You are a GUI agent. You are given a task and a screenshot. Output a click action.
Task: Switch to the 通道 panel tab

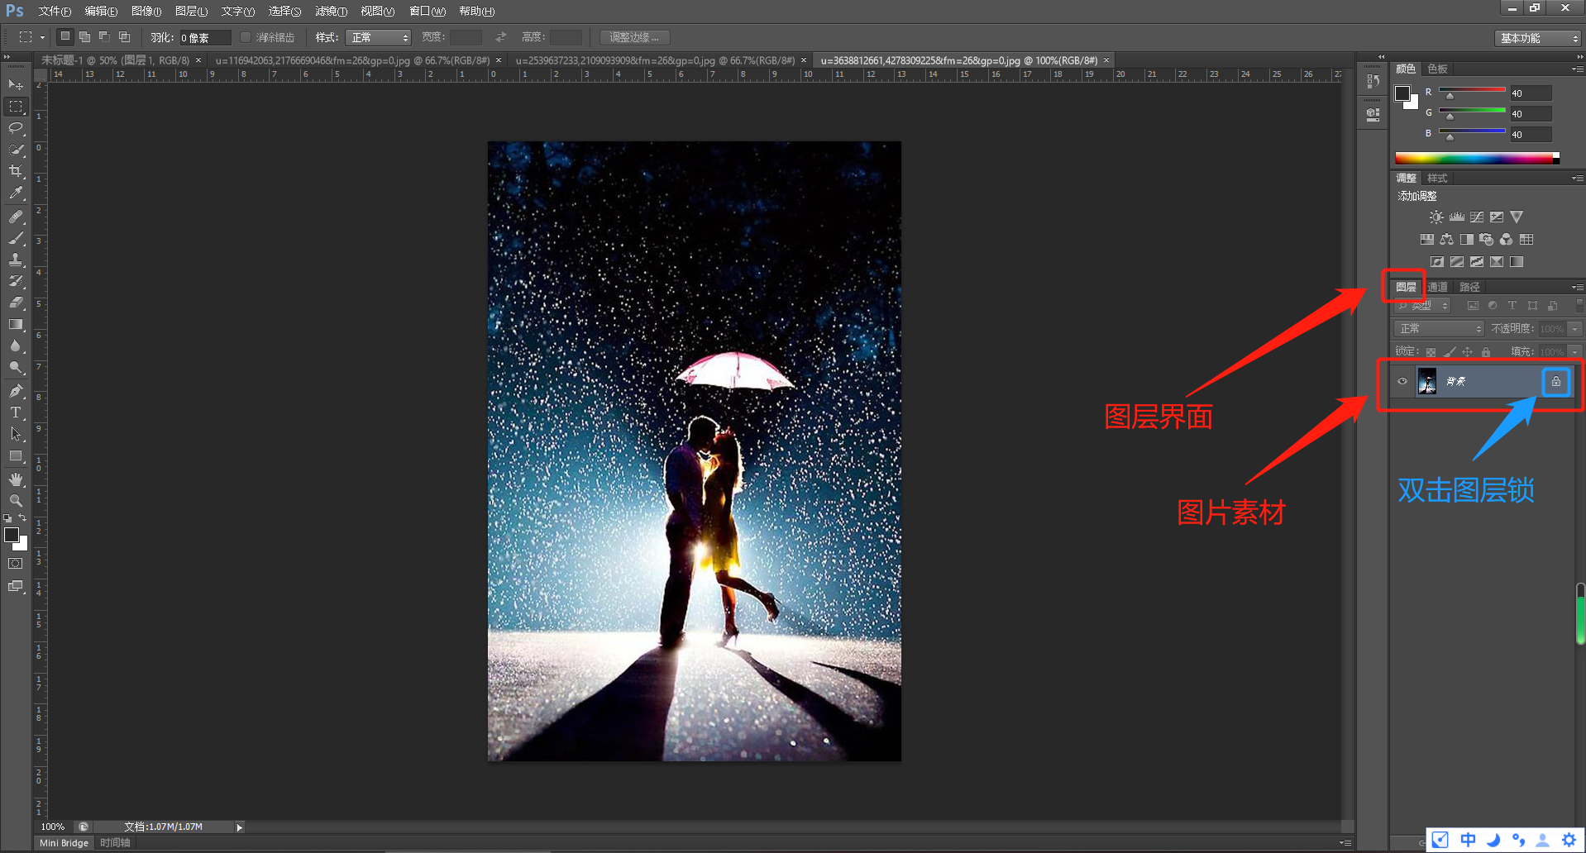(1437, 287)
